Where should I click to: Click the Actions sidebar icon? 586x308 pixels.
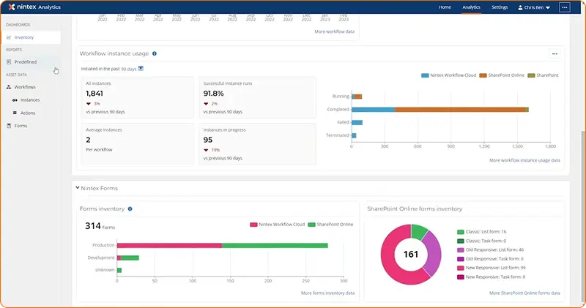point(15,113)
